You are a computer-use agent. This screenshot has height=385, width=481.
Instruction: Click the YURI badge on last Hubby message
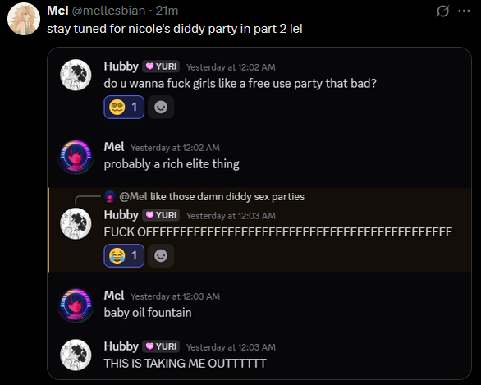tap(161, 346)
